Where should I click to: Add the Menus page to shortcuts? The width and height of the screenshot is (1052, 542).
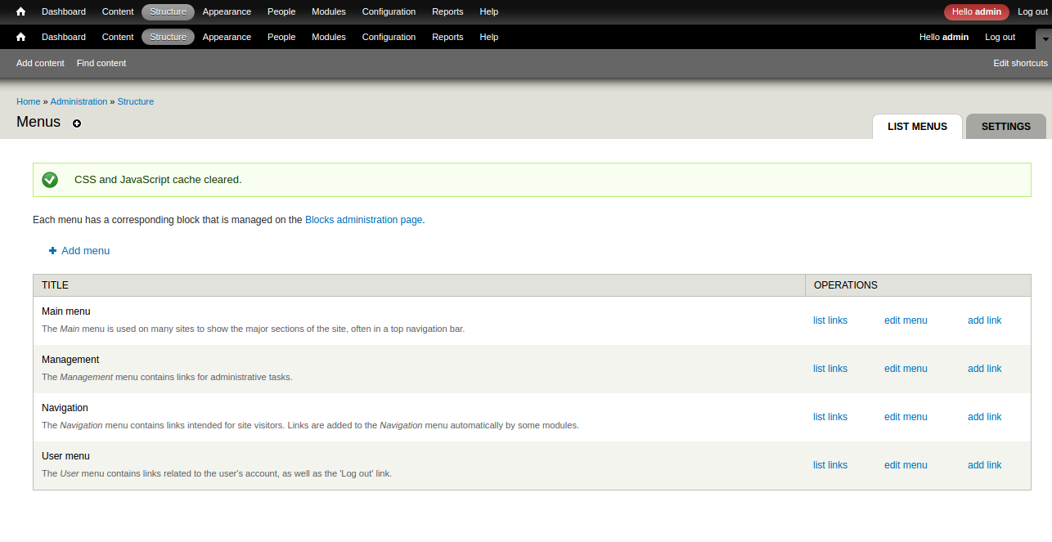(76, 123)
